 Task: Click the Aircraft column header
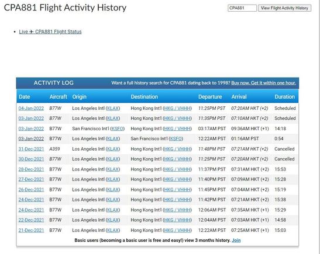[x=58, y=97]
